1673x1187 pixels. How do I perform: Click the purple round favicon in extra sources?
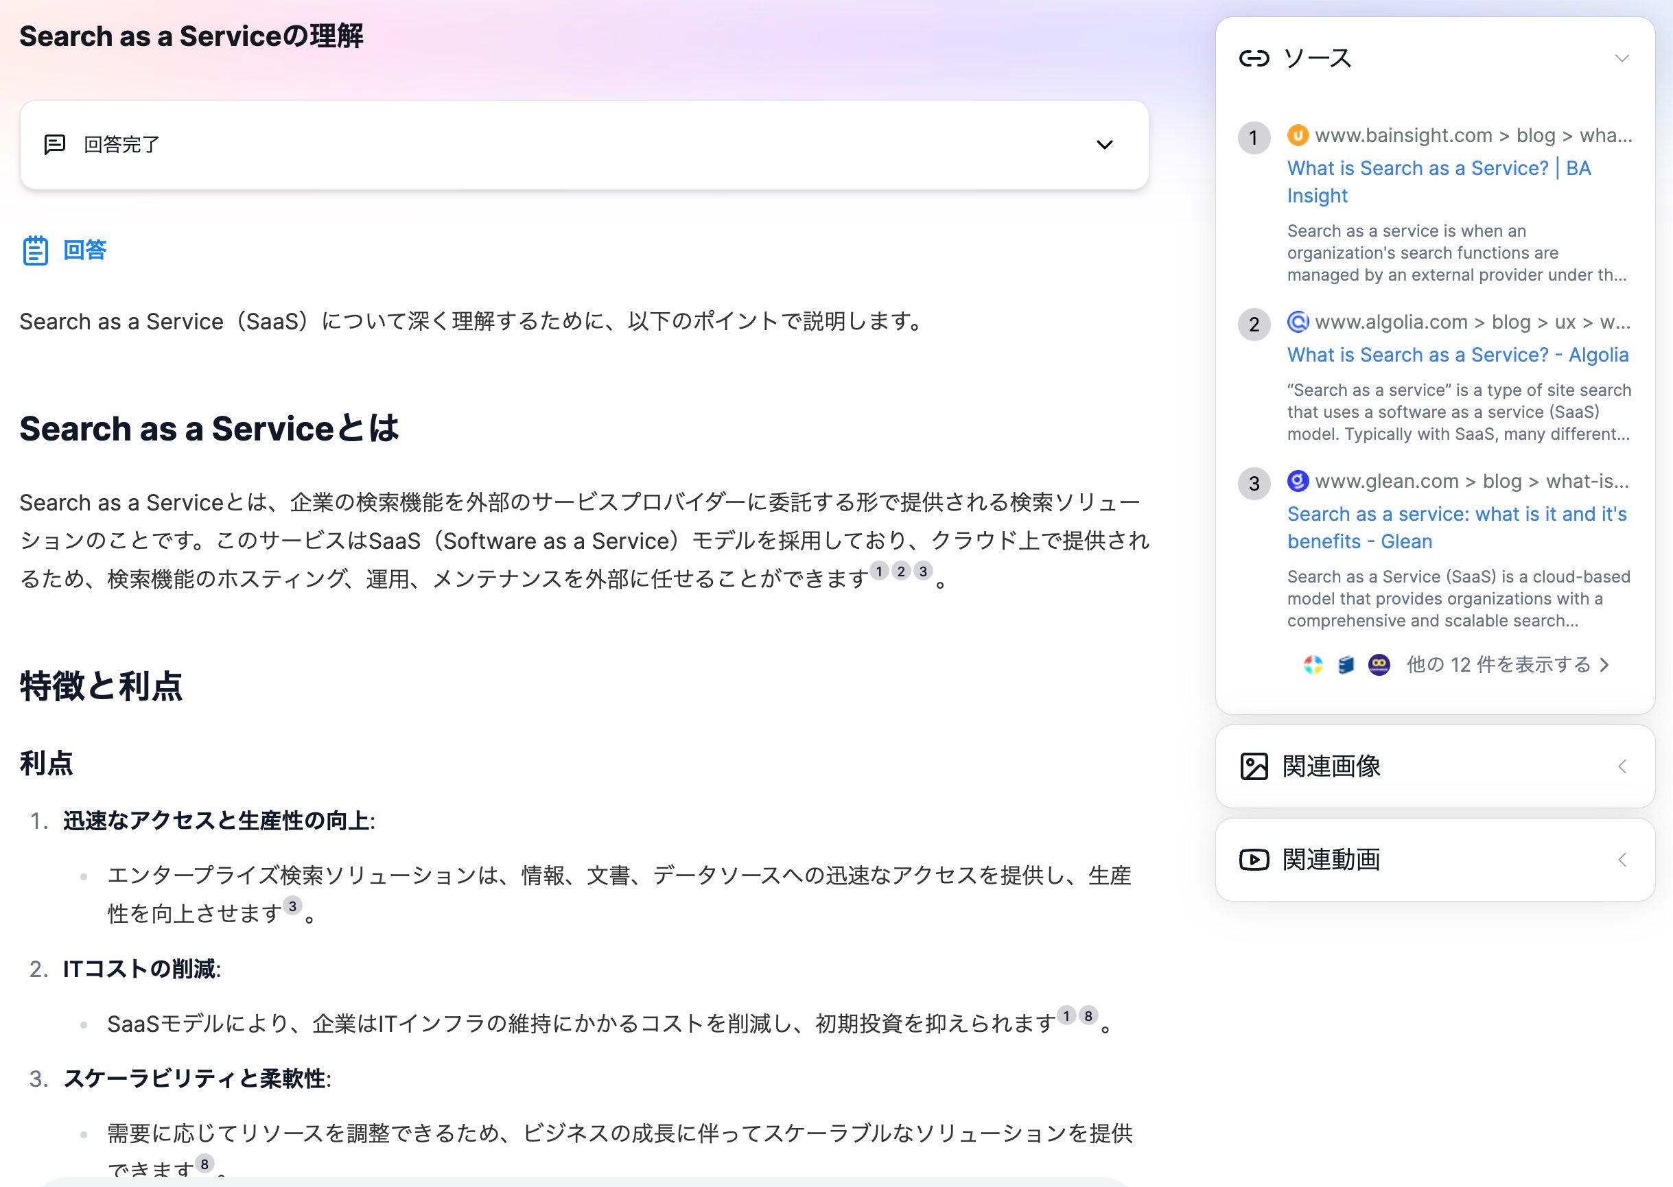tap(1379, 664)
